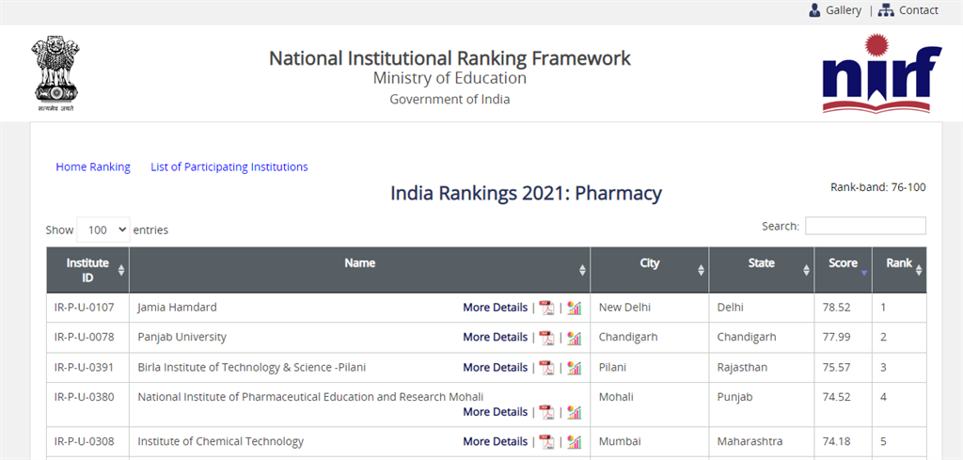Focus the Search input field
The height and width of the screenshot is (460, 963).
[865, 226]
